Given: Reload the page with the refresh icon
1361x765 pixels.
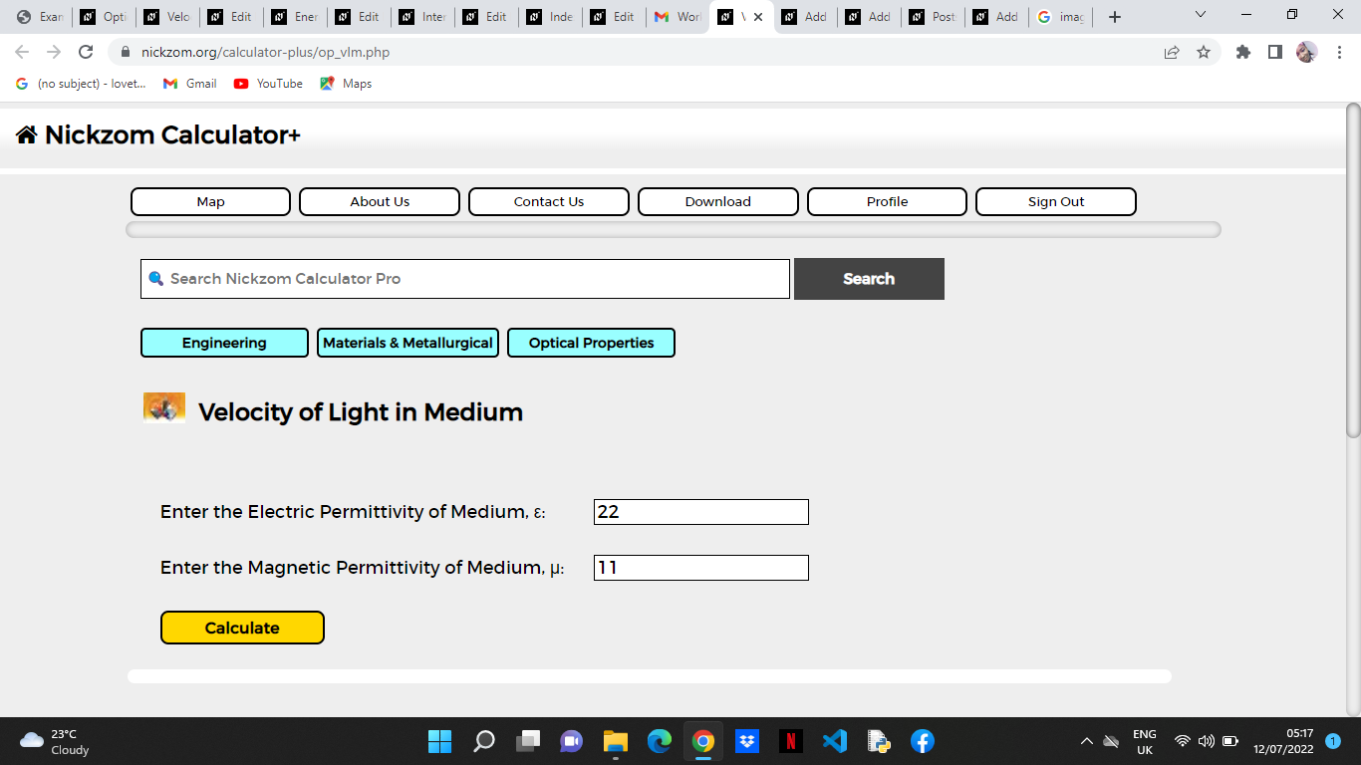Looking at the screenshot, I should 86,52.
